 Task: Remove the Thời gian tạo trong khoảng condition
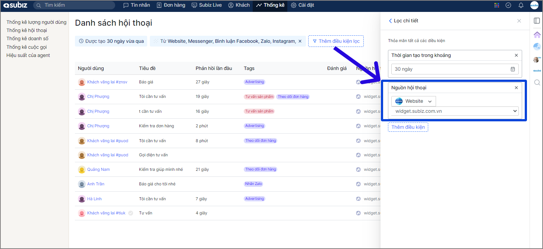click(x=516, y=55)
